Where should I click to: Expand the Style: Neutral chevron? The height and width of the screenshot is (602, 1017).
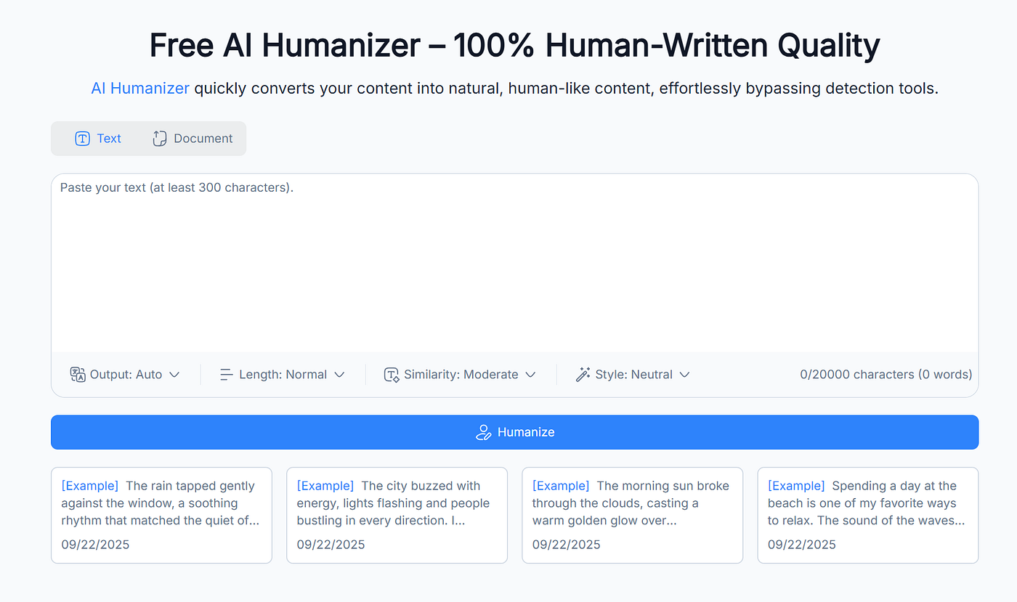684,375
